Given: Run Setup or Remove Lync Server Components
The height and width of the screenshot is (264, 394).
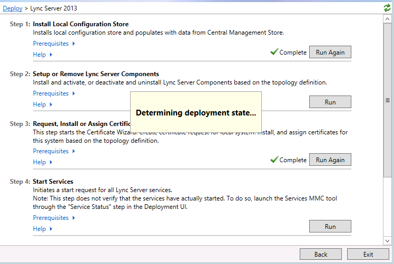Looking at the screenshot, I should [330, 102].
